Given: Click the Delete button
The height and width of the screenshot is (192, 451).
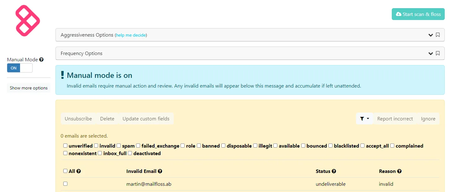Looking at the screenshot, I should tap(107, 119).
